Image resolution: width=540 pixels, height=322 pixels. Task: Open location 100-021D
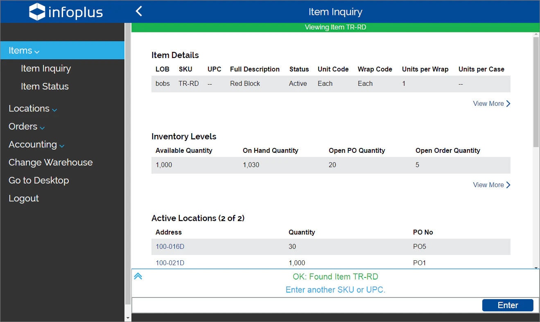pos(169,263)
